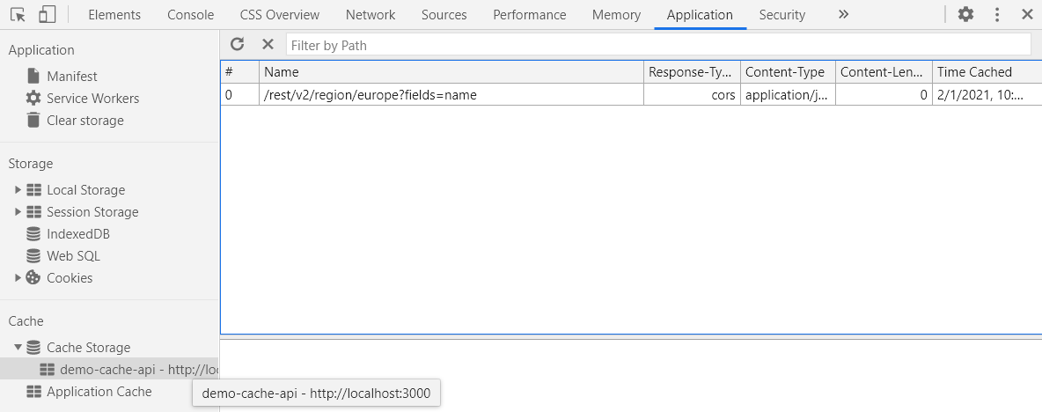This screenshot has width=1042, height=412.
Task: Click the IndexedDB database icon
Action: [33, 234]
